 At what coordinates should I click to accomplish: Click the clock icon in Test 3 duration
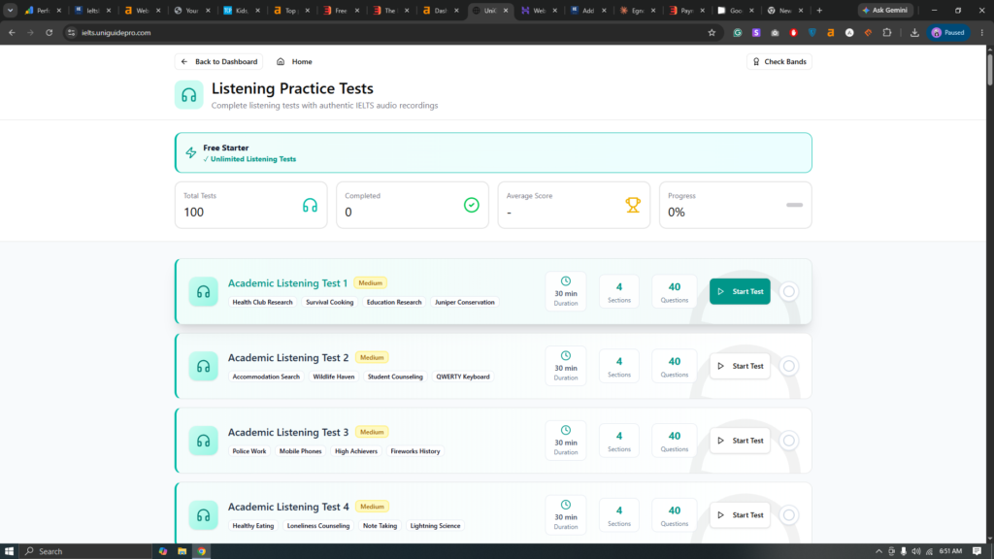(x=566, y=430)
